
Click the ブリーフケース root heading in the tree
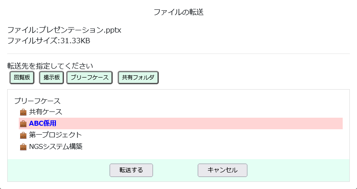[x=37, y=101]
